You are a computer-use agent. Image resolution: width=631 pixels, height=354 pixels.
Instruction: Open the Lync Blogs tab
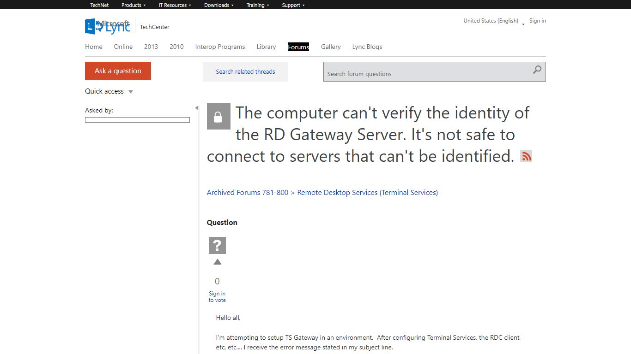click(x=367, y=47)
